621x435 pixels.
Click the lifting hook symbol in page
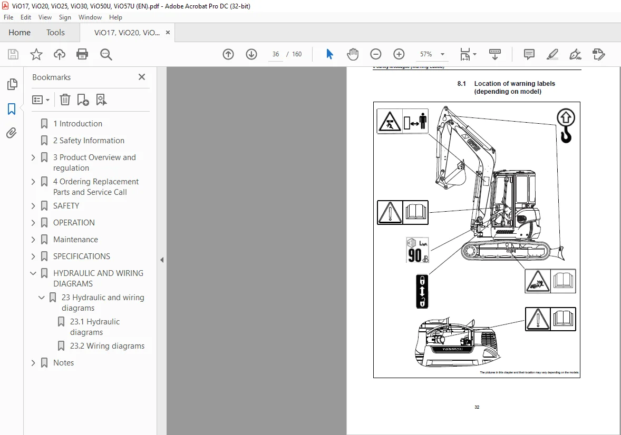566,125
